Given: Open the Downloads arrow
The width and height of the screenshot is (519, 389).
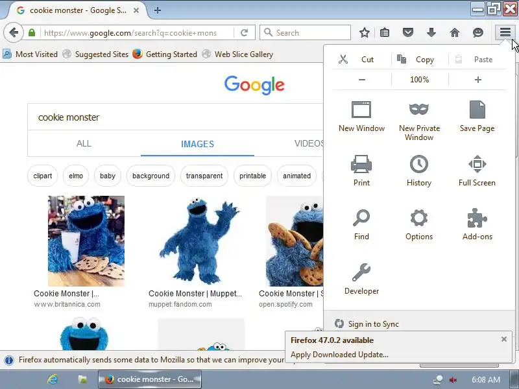Looking at the screenshot, I should (x=431, y=32).
